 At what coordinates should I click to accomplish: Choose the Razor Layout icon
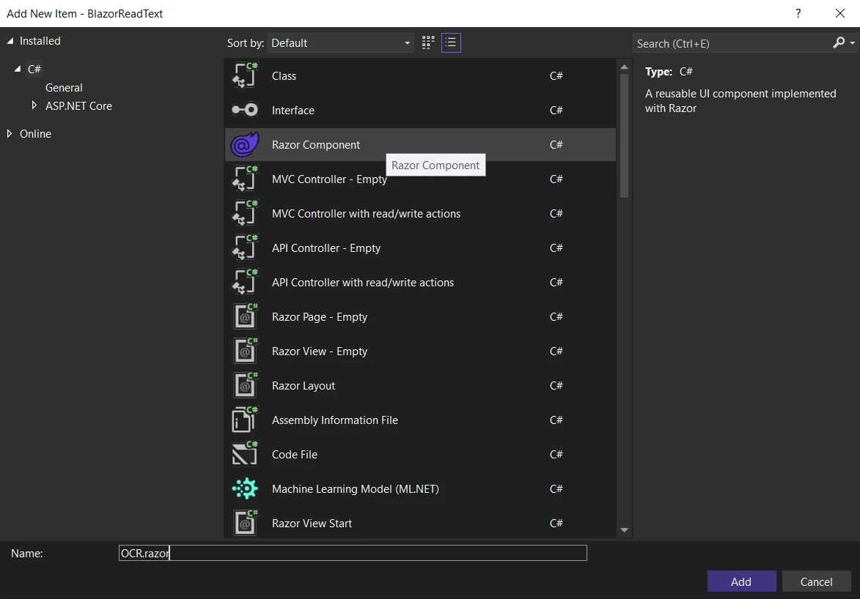(245, 385)
